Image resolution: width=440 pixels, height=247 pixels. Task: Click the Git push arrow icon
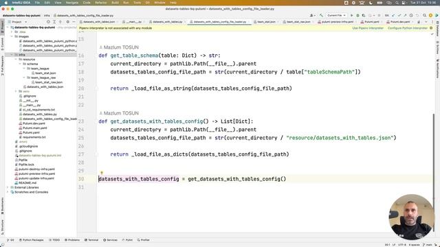[405, 15]
